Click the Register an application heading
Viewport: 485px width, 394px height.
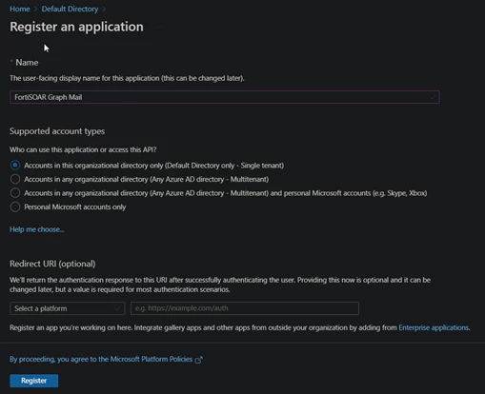[76, 27]
